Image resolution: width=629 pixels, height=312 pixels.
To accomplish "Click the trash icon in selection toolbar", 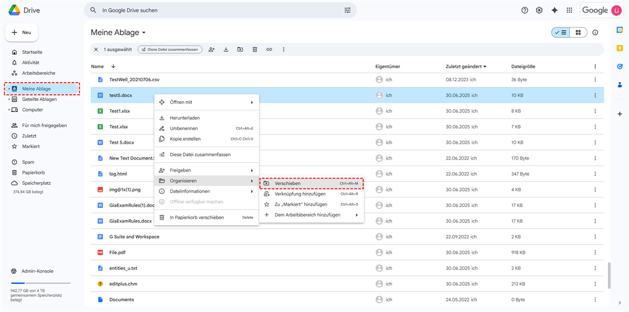I will (255, 49).
